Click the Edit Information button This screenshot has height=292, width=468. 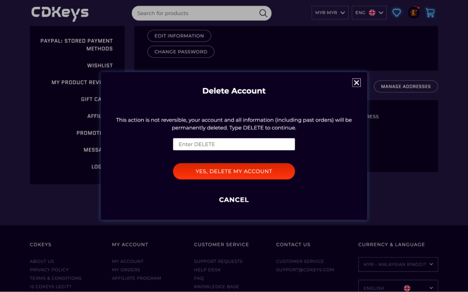click(x=179, y=36)
